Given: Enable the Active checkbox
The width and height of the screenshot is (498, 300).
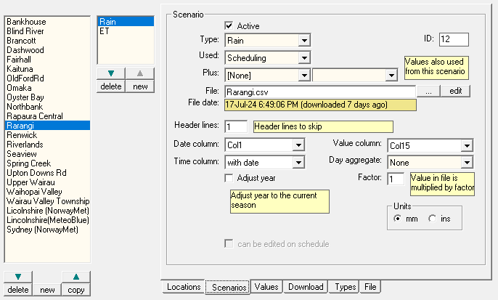Looking at the screenshot, I should pyautogui.click(x=229, y=26).
